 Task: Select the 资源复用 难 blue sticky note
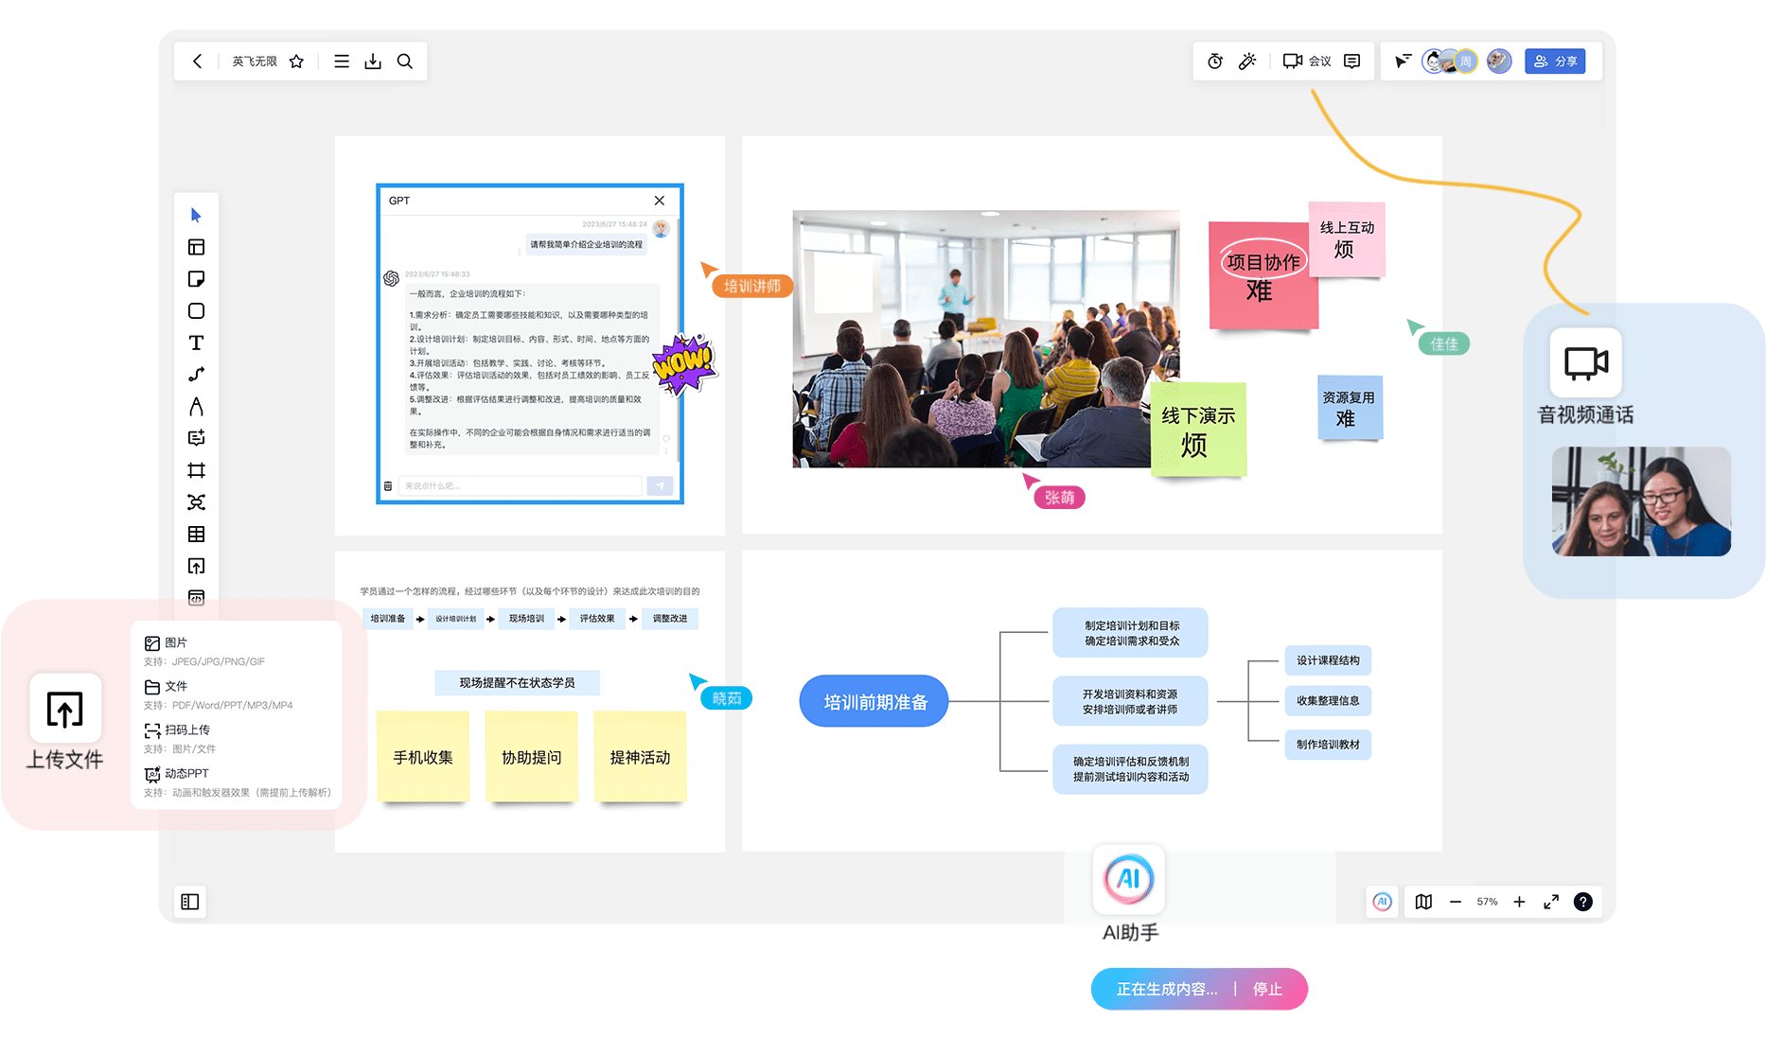click(1350, 408)
